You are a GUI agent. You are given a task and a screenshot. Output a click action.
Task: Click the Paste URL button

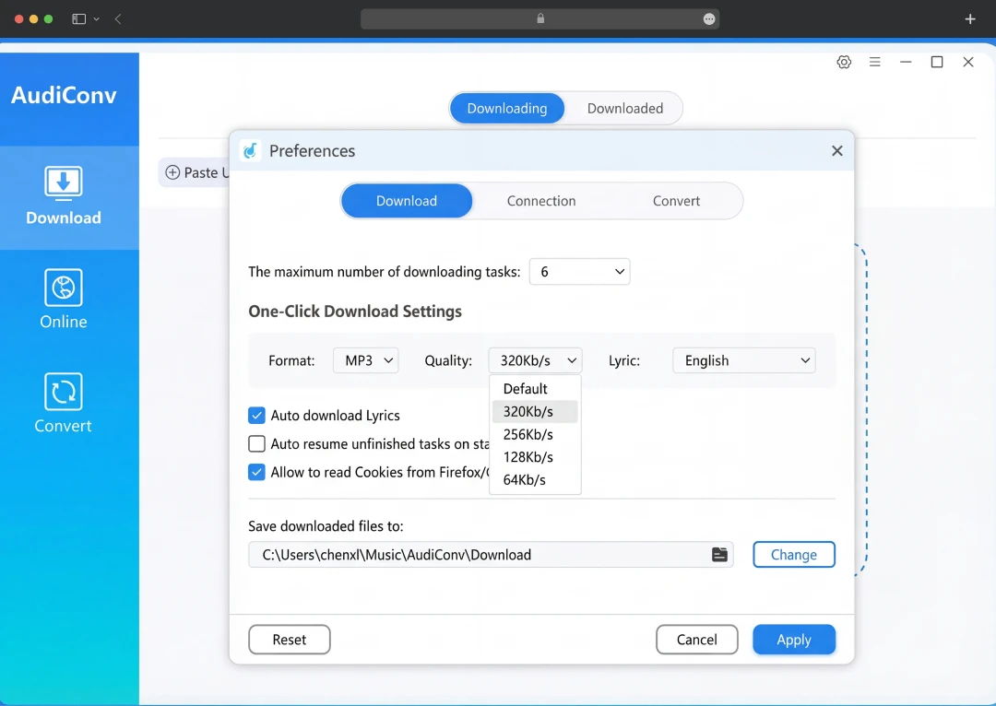click(196, 172)
